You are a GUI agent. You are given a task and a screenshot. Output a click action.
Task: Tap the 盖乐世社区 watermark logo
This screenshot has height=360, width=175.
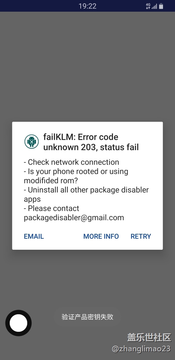[149, 337]
